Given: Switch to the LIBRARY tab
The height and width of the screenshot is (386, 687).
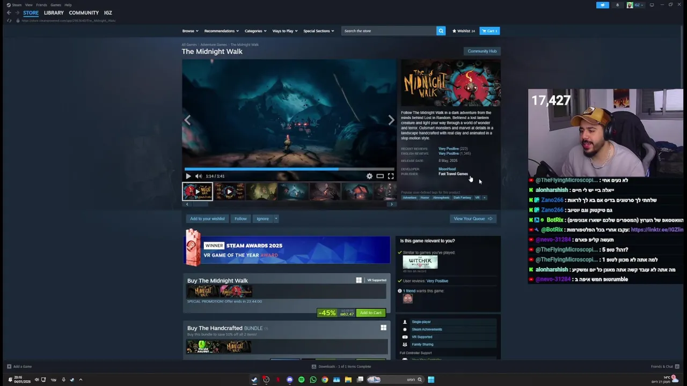Looking at the screenshot, I should (x=54, y=13).
